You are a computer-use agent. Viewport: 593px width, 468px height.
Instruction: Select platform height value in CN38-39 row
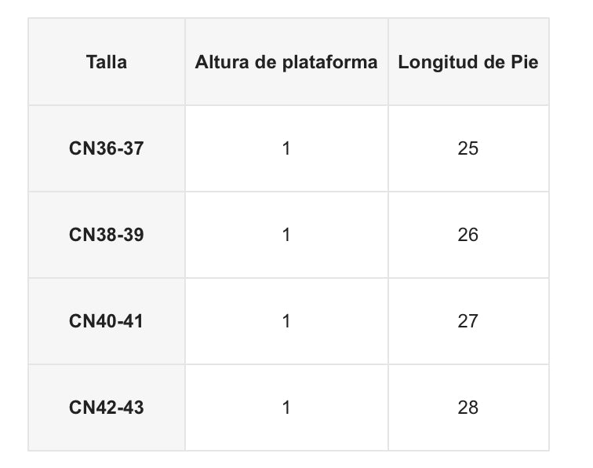pos(286,235)
